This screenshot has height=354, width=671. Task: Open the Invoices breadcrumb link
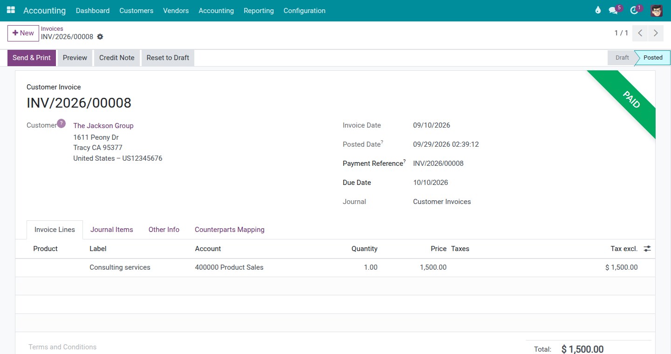(52, 28)
